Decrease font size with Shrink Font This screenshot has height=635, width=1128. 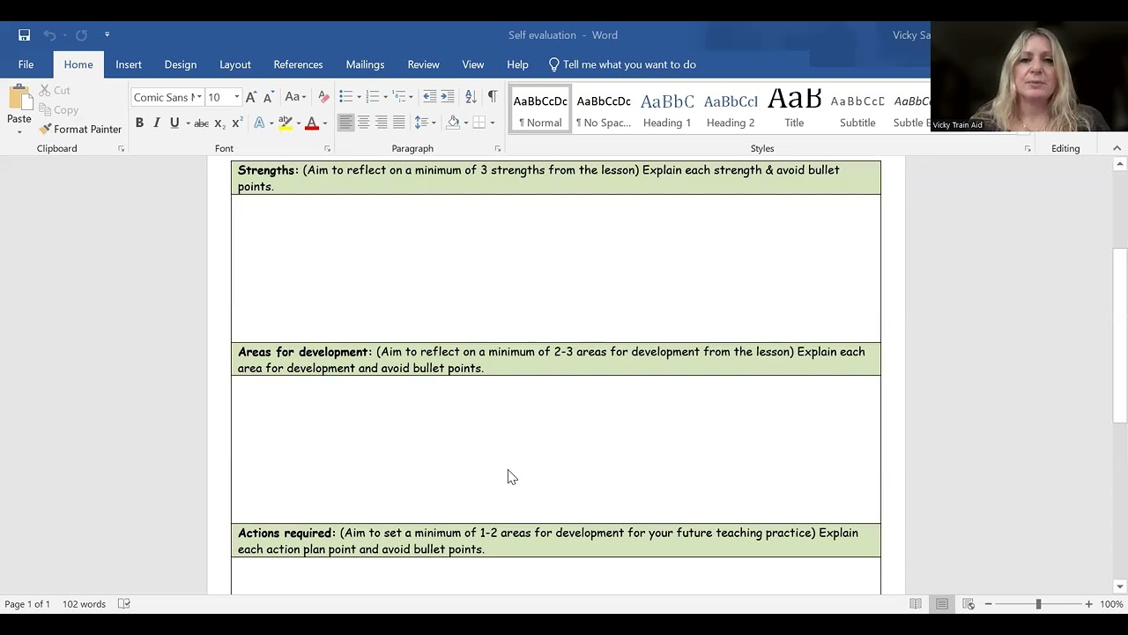coord(268,97)
